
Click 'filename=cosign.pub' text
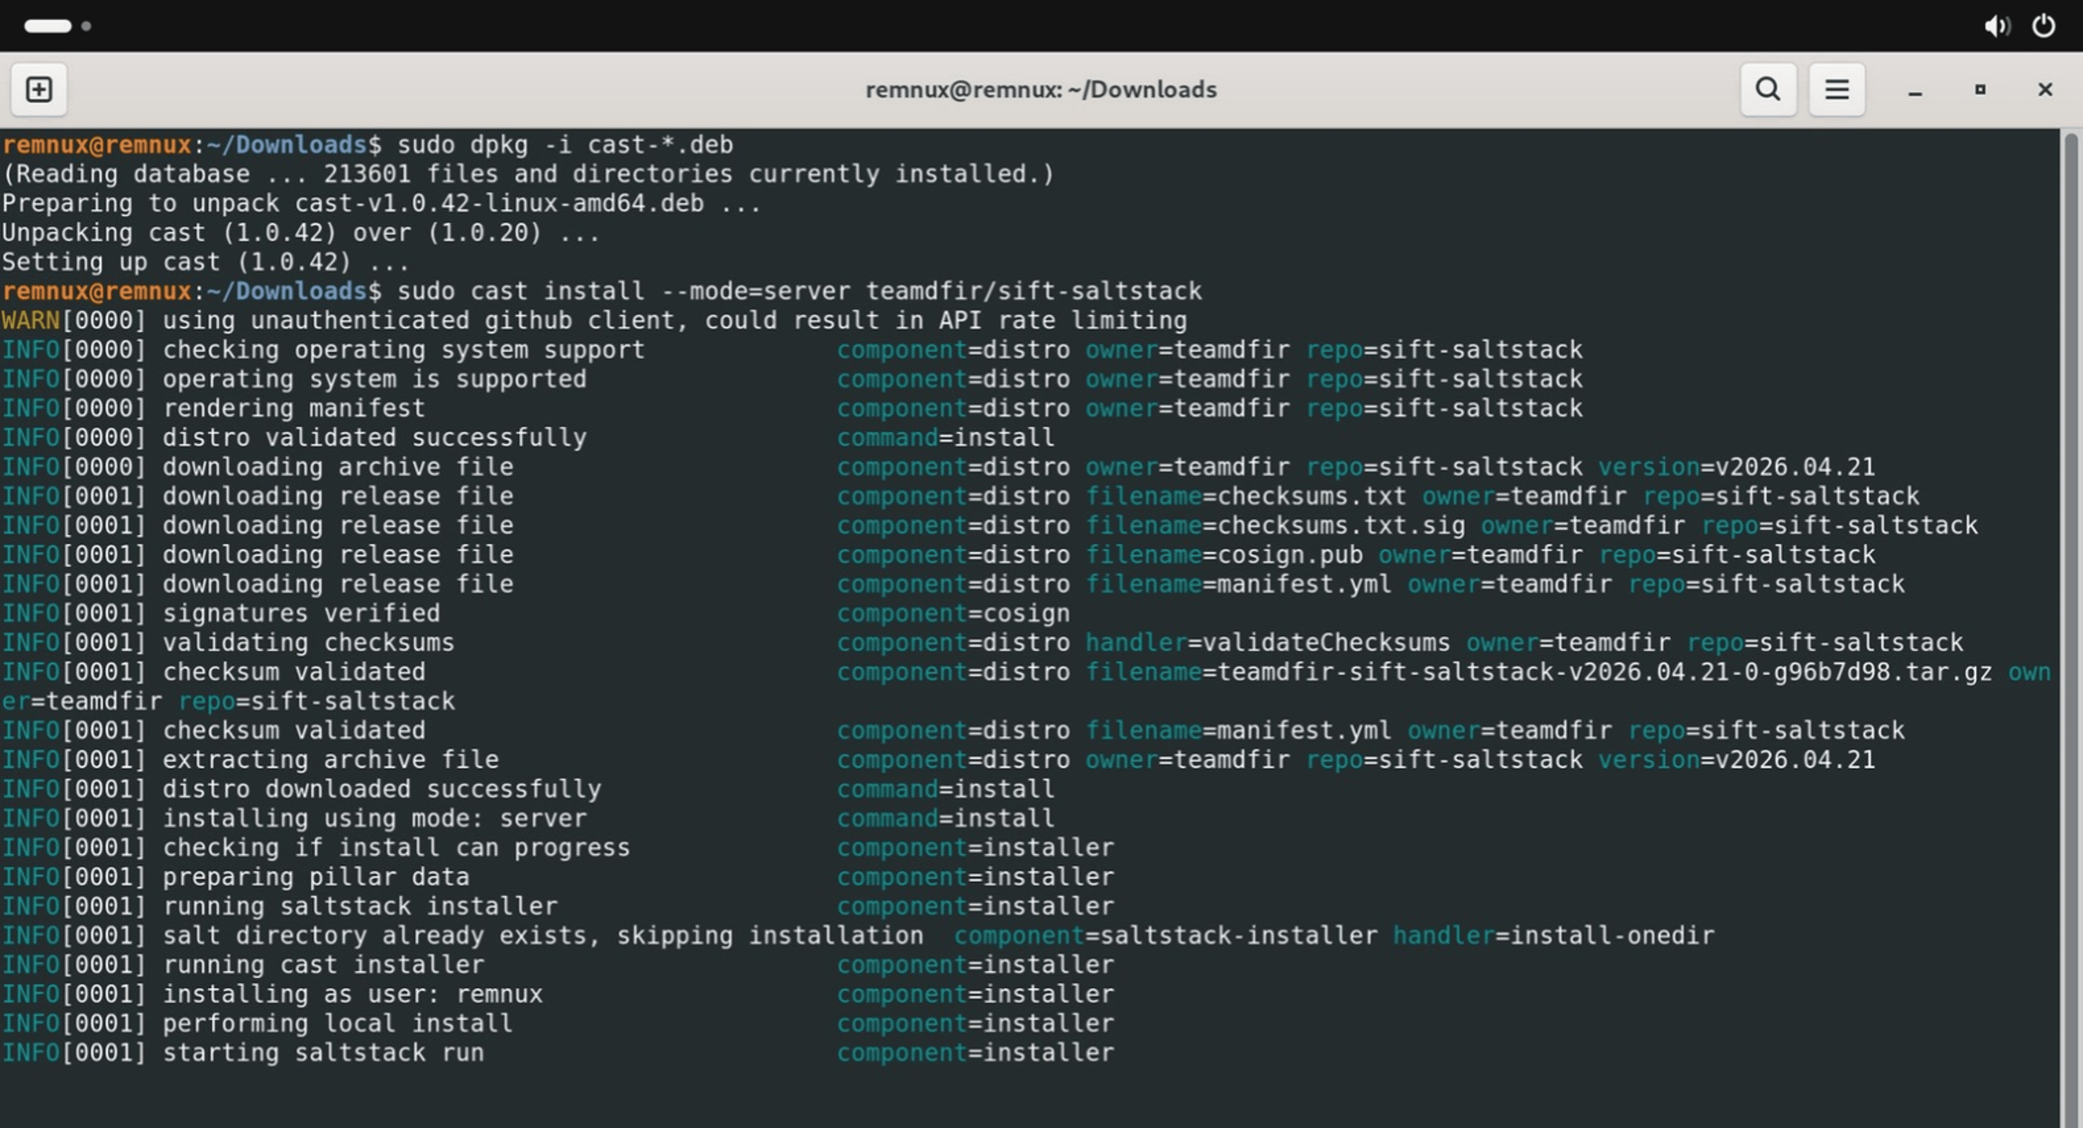click(x=1224, y=555)
